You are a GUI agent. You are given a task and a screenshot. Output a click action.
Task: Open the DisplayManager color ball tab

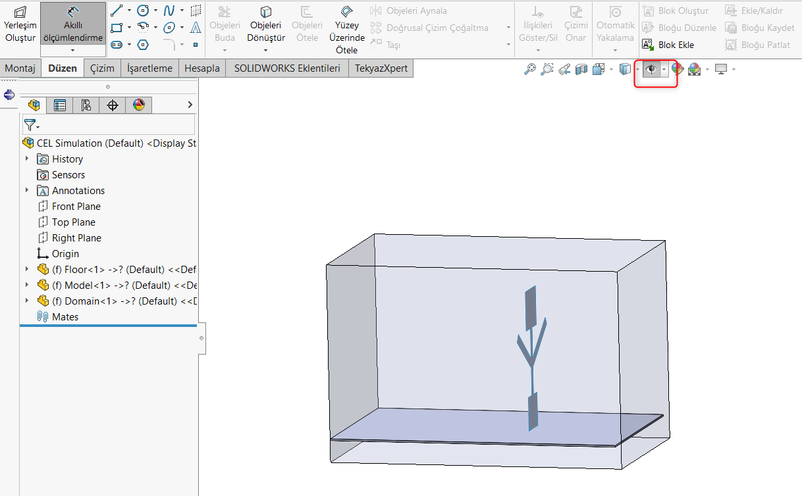click(138, 105)
